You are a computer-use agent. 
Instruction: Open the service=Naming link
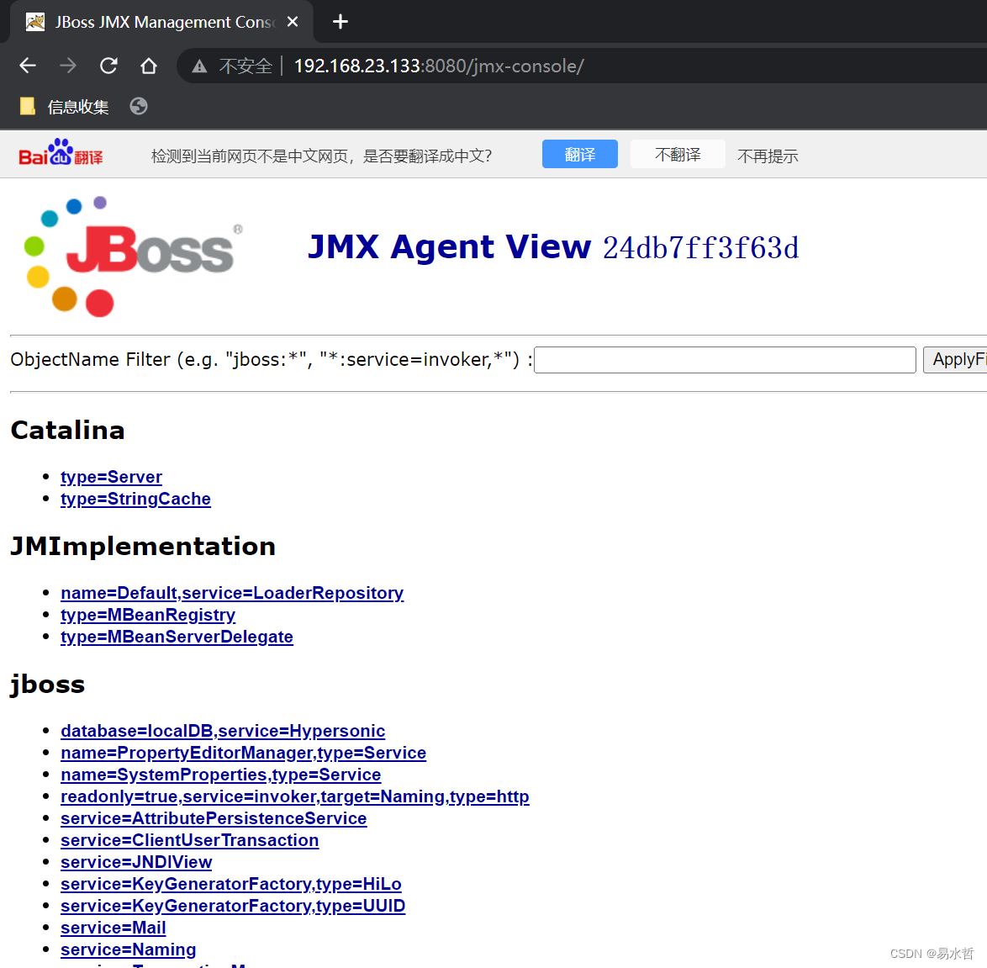(129, 949)
